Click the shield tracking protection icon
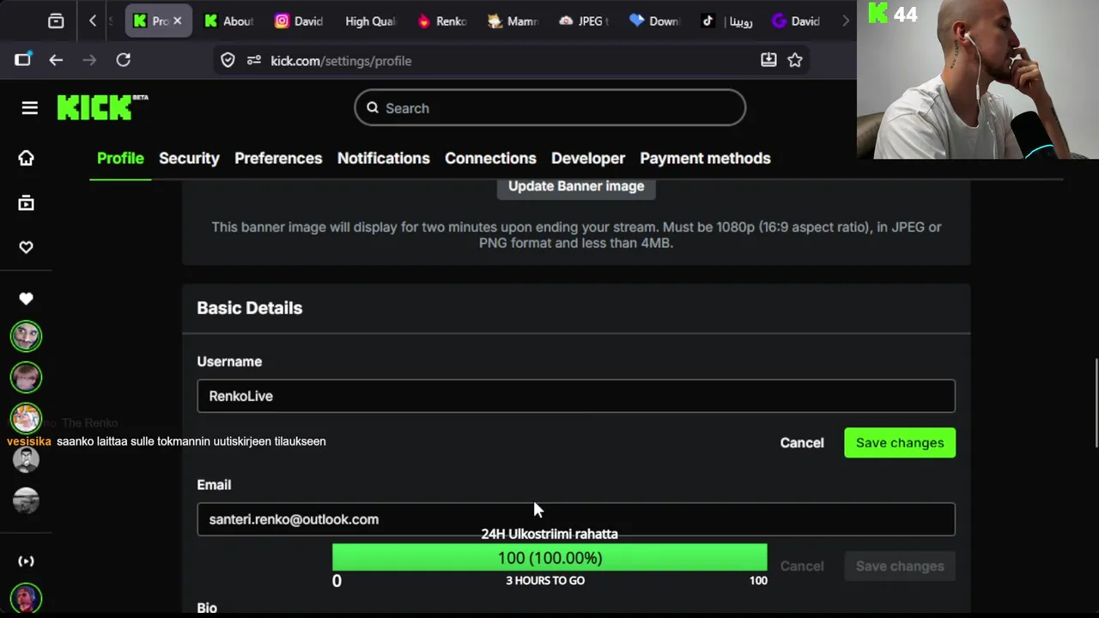Viewport: 1099px width, 618px height. 228,60
